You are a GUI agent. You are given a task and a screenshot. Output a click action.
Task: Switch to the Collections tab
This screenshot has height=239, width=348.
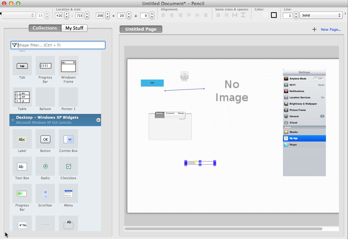(x=45, y=28)
